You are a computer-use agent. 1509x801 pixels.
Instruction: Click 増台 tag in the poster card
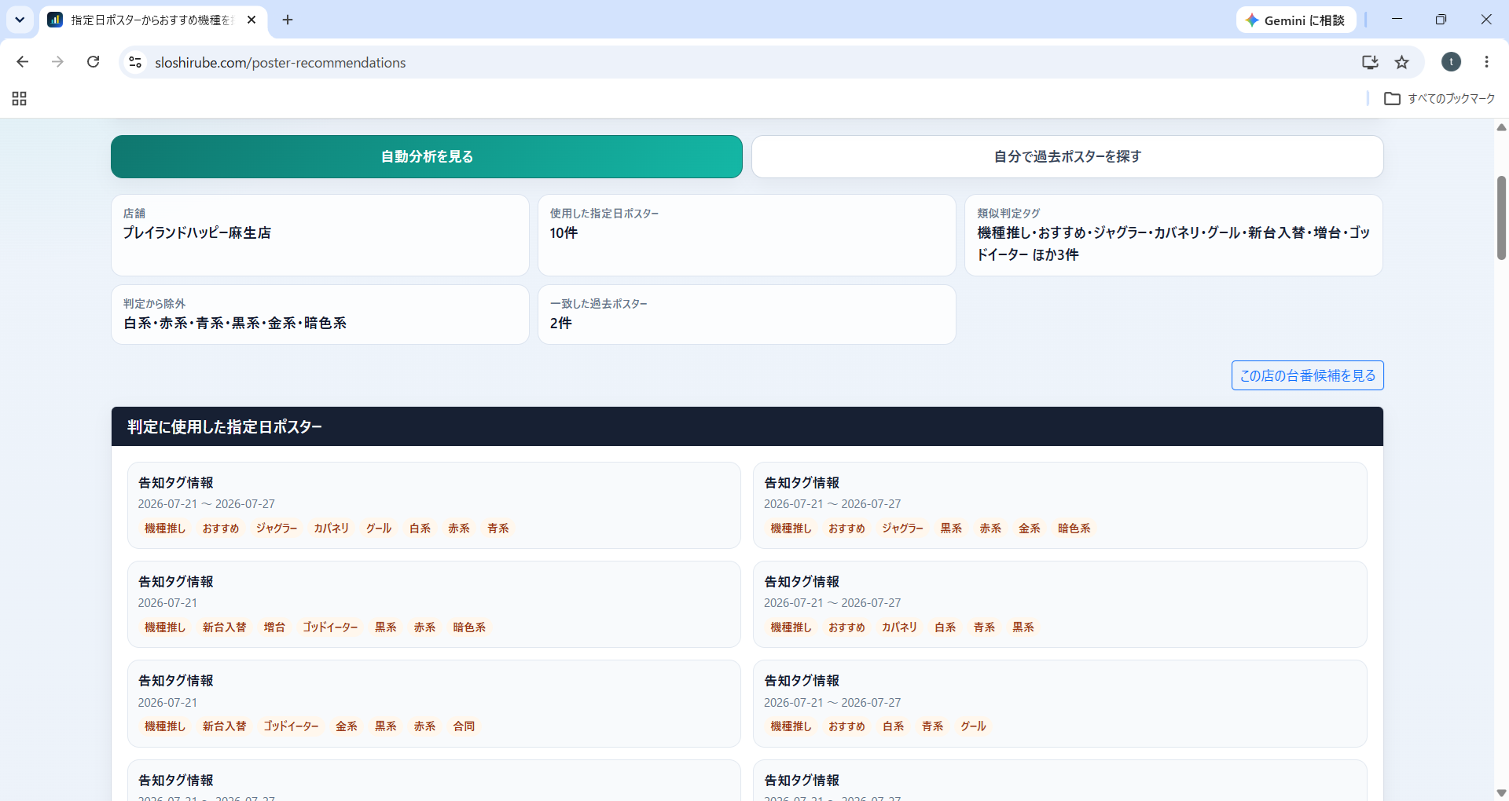pos(274,627)
